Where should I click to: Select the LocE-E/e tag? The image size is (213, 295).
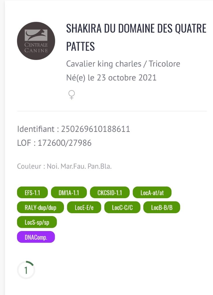pos(84,207)
